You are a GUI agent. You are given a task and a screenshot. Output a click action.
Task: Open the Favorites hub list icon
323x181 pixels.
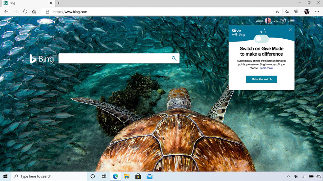(286, 11)
